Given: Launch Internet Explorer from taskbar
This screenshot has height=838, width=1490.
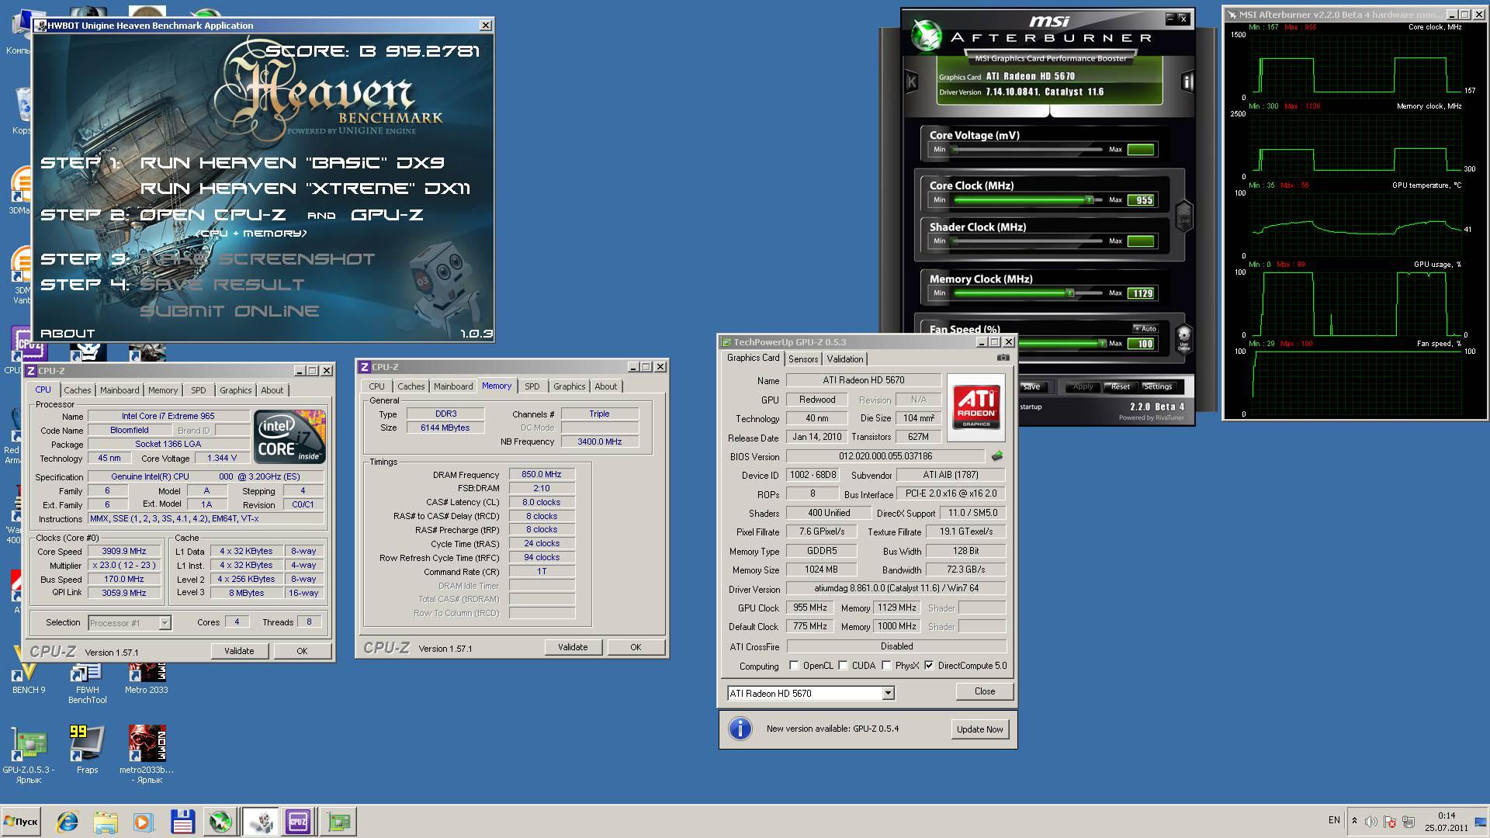Looking at the screenshot, I should (x=68, y=822).
